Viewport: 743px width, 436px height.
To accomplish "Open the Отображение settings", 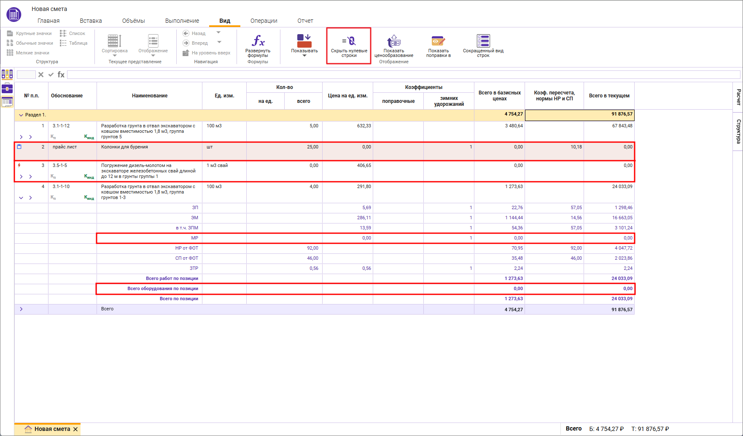I will point(153,45).
